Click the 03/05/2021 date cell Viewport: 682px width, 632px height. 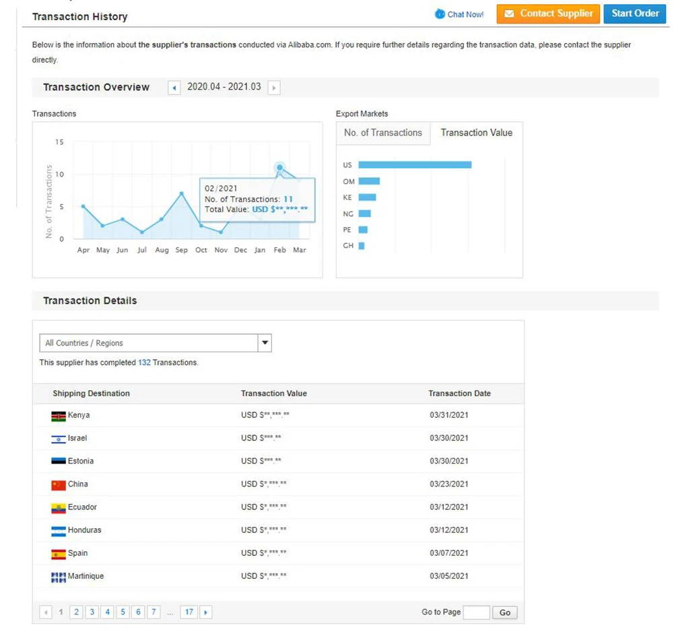point(449,576)
